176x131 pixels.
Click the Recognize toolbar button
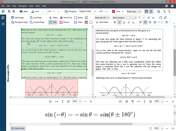coord(70,12)
